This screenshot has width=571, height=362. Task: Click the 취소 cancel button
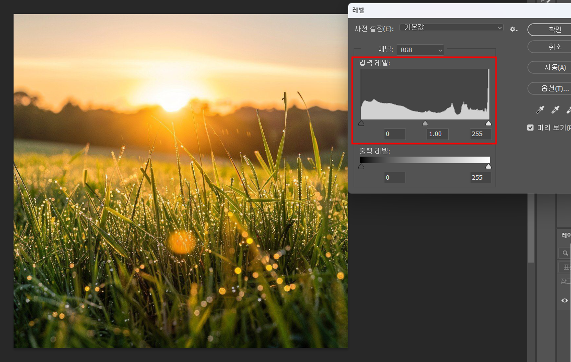(549, 47)
